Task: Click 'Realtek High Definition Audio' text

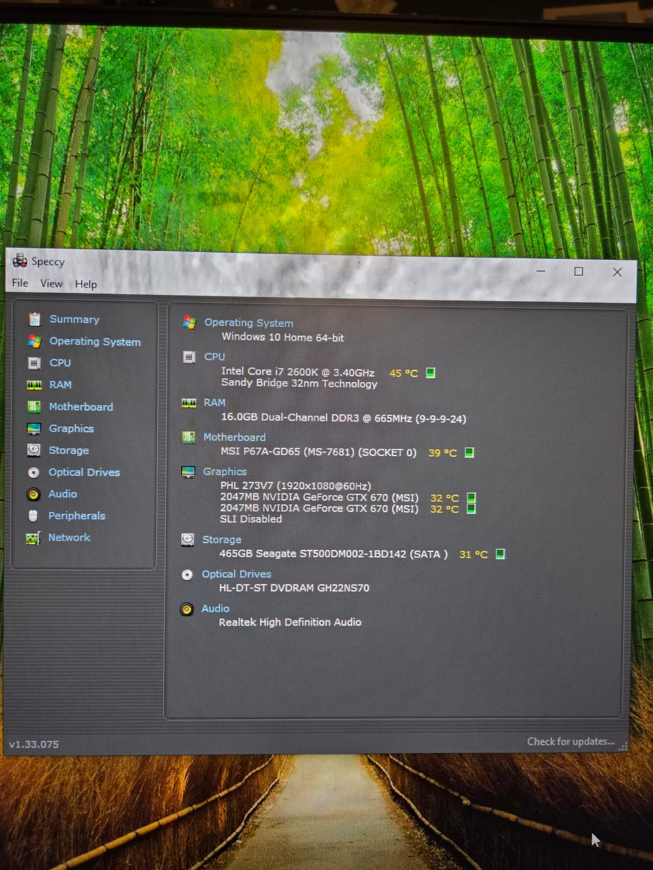Action: (290, 622)
